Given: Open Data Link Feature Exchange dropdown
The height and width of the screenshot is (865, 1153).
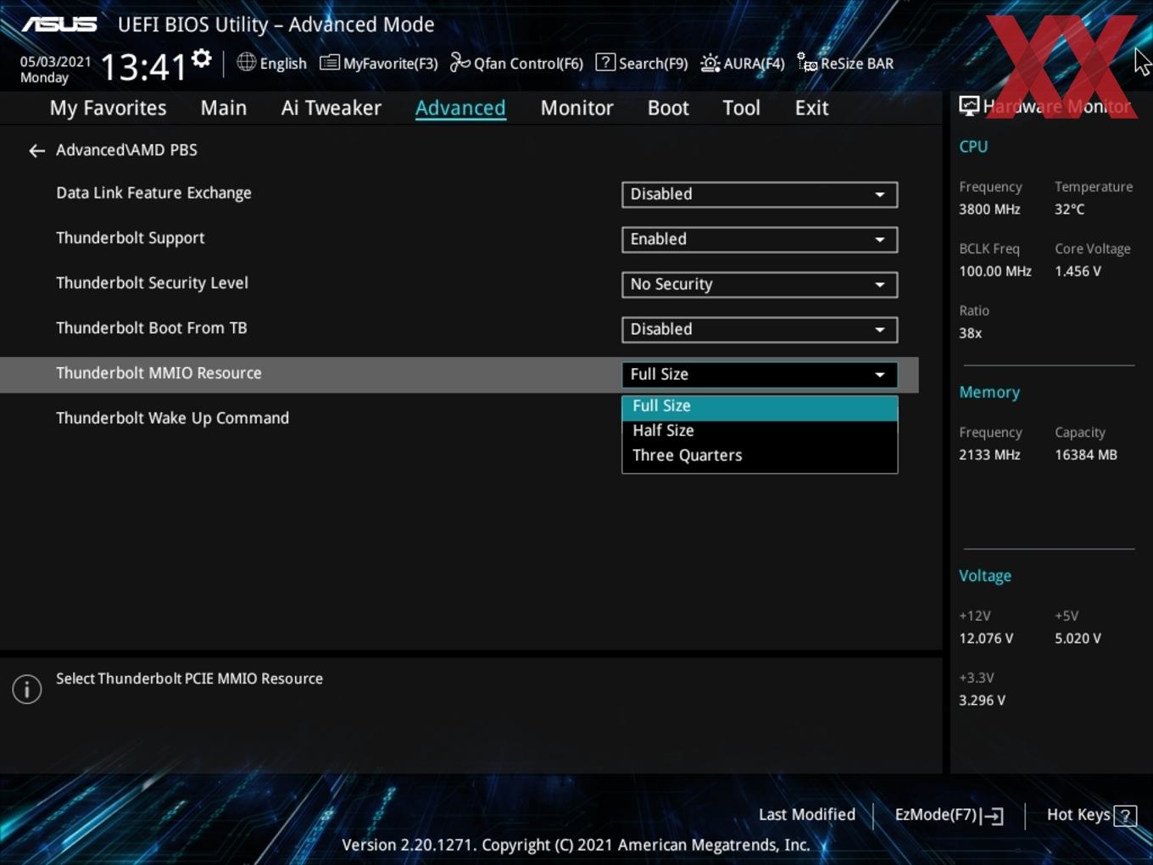Looking at the screenshot, I should tap(760, 194).
